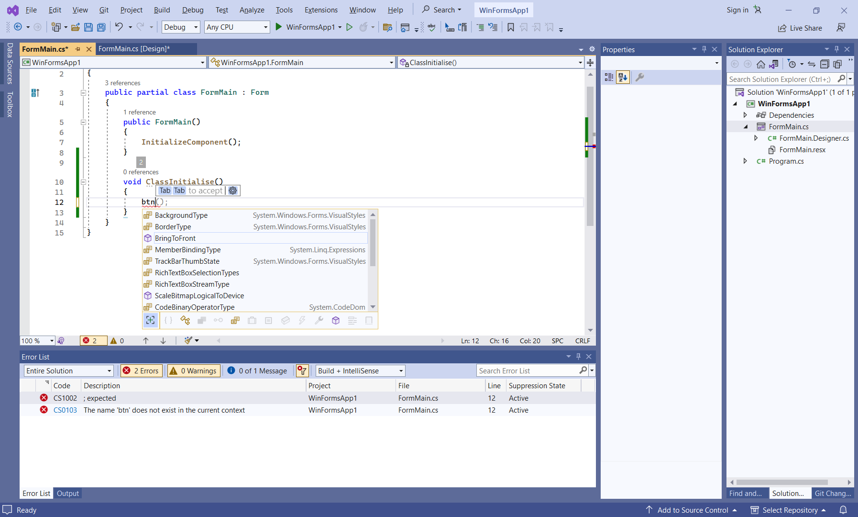858x517 pixels.
Task: Click the bookmark toggle icon in toolbar
Action: (x=511, y=27)
